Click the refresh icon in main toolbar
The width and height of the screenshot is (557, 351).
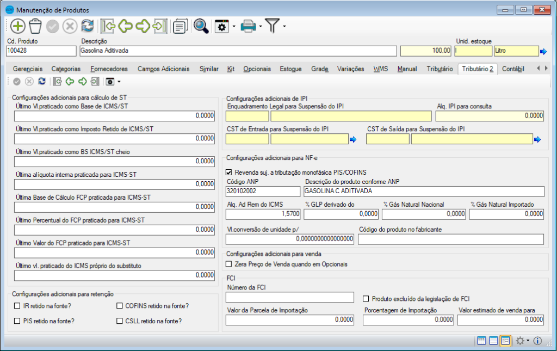pos(87,26)
